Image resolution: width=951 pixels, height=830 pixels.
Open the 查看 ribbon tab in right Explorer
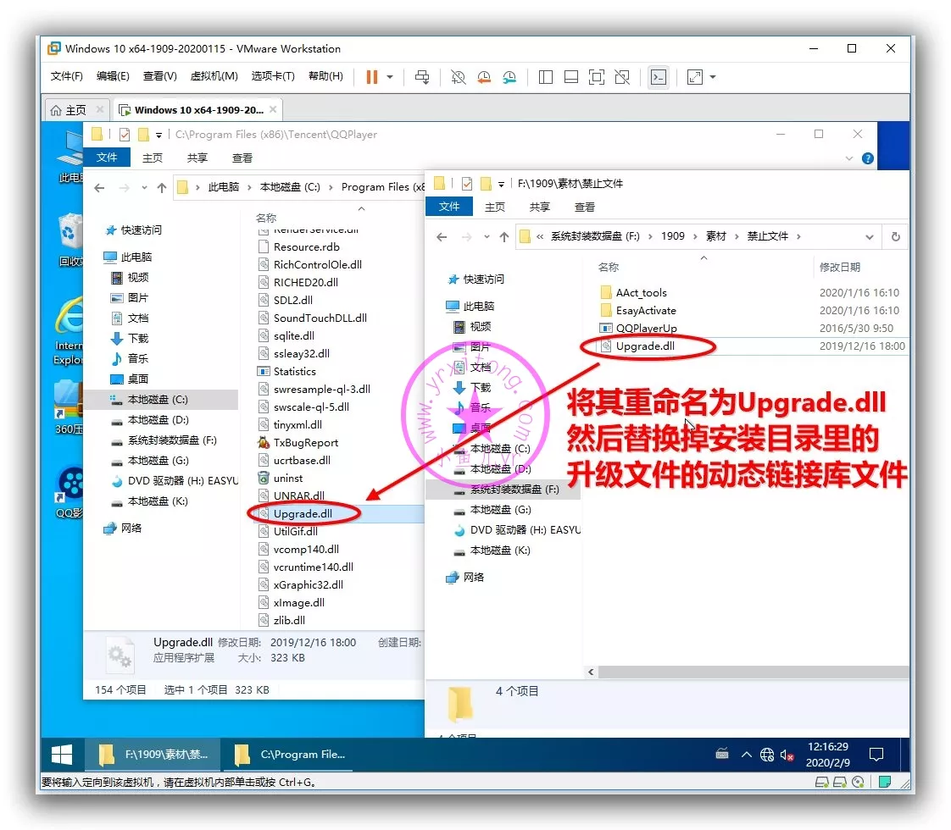(x=584, y=207)
